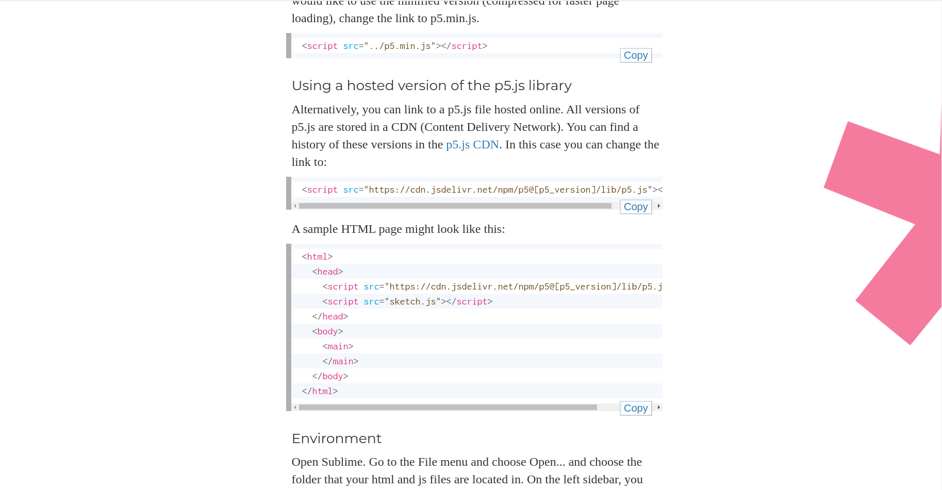
Task: Click the left scroll arrow of HTML example
Action: click(x=295, y=407)
